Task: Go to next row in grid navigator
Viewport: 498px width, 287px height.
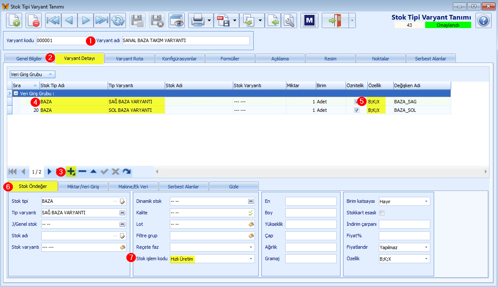Action: [49, 172]
